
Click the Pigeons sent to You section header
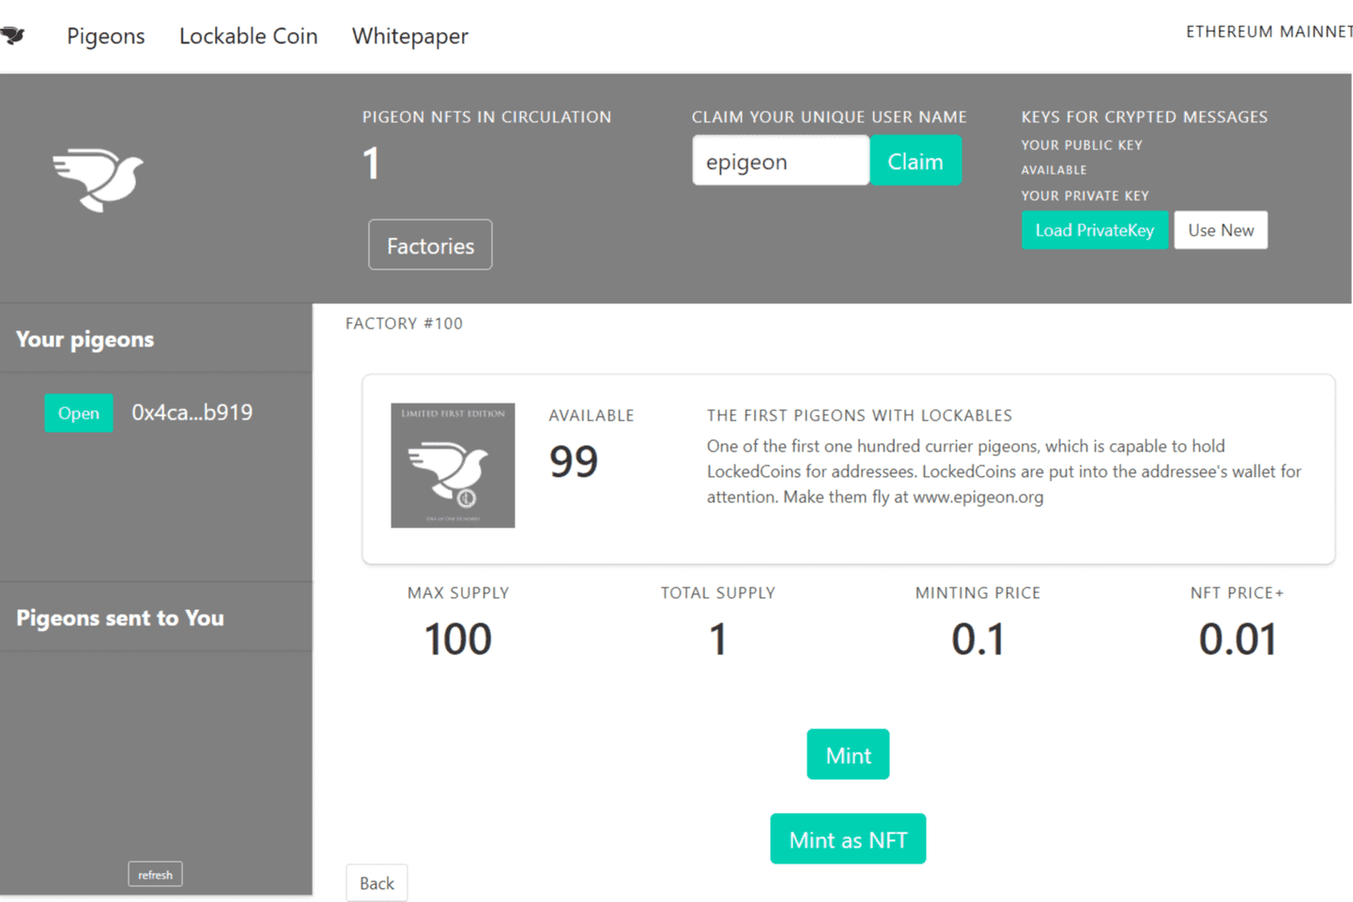tap(120, 618)
